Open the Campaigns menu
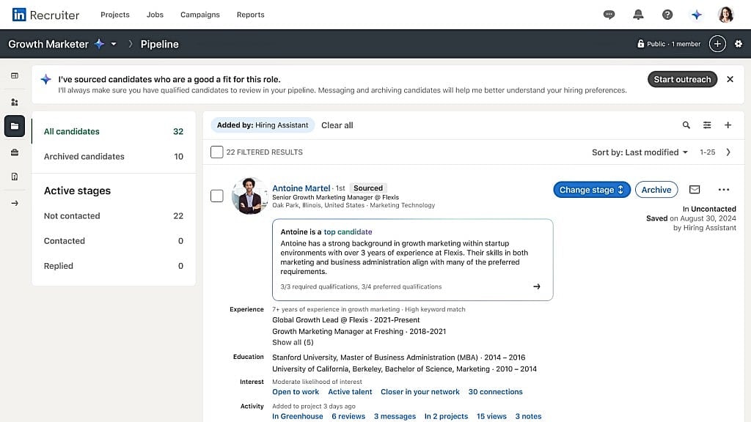Screen dimensions: 751x422 199,15
